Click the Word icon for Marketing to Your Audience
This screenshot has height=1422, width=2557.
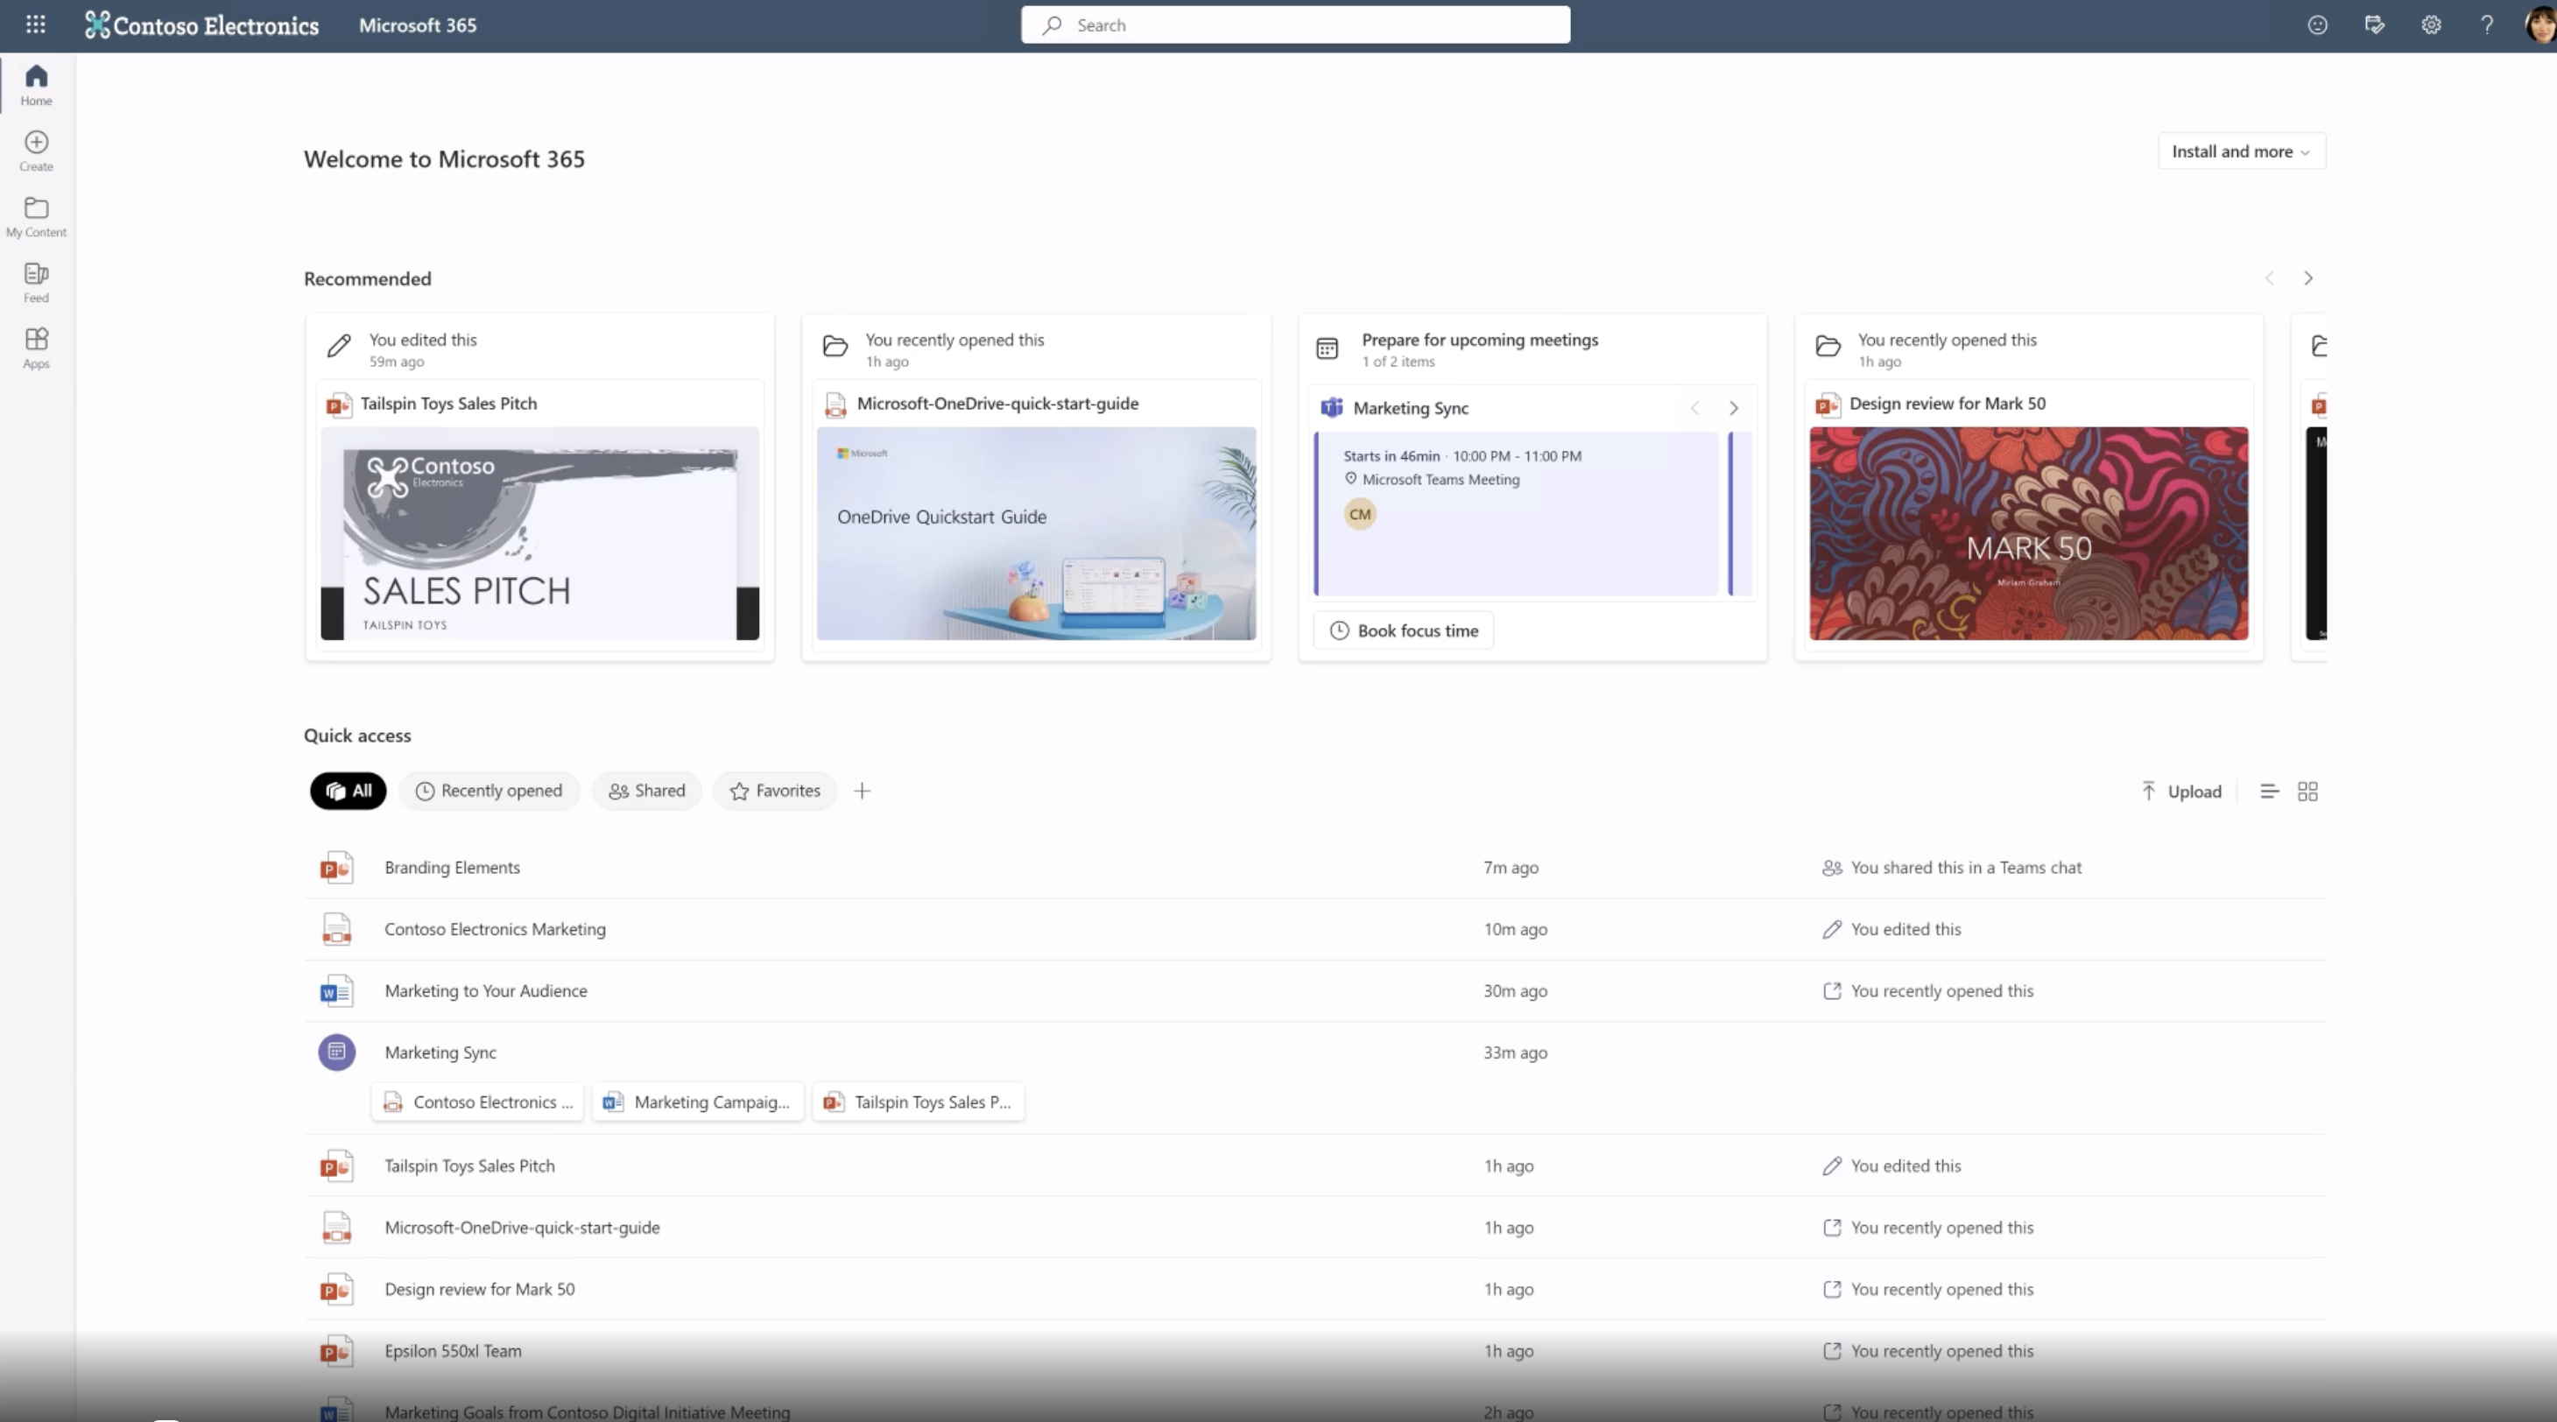[x=336, y=990]
